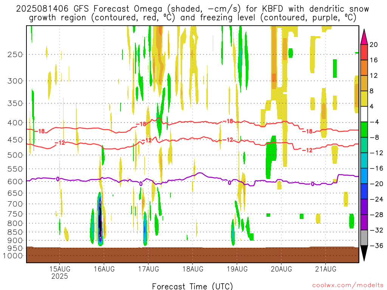Click the chart title's first line
387x290 pixels.
point(192,9)
